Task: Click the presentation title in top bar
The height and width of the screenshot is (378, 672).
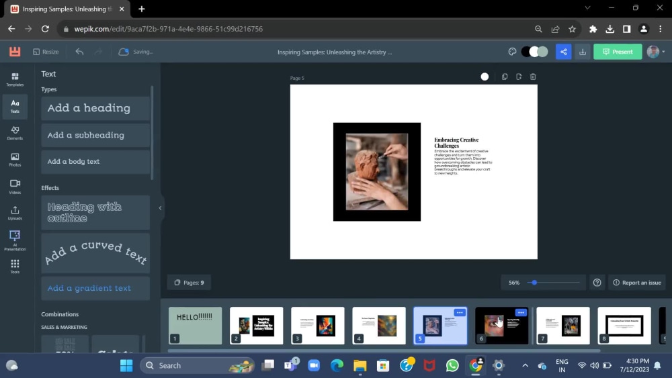Action: [x=334, y=52]
